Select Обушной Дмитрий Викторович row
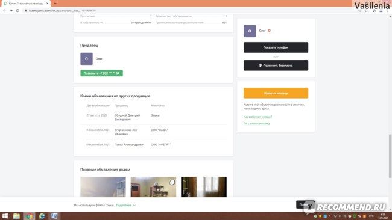 click(x=154, y=117)
